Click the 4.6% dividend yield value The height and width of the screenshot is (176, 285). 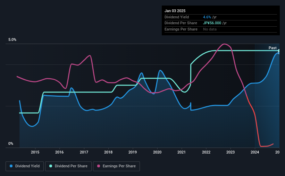point(207,17)
